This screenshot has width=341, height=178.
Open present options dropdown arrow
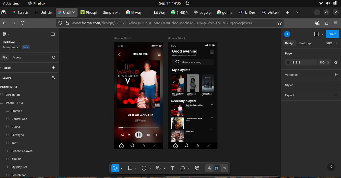[323, 34]
